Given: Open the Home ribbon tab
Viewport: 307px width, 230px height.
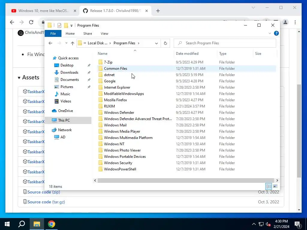Looking at the screenshot, I should point(70,34).
